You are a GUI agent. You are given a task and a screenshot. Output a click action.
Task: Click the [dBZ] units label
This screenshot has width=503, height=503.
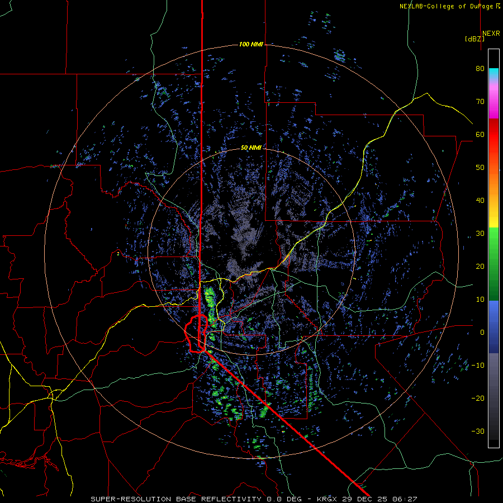474,39
